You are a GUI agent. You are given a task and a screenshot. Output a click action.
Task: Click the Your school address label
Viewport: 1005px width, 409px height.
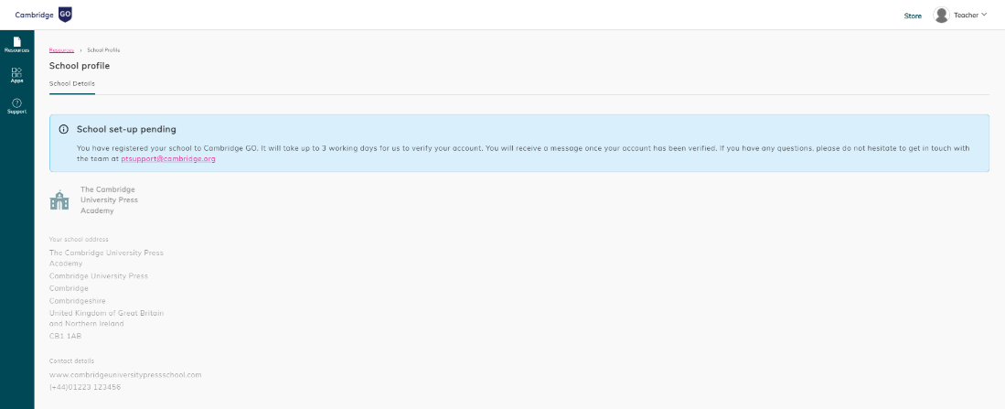coord(79,239)
